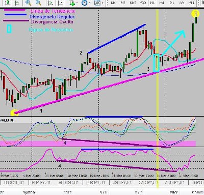Zoom in with the magnifier plus icon
The image size is (204, 195).
pyautogui.click(x=28, y=3)
